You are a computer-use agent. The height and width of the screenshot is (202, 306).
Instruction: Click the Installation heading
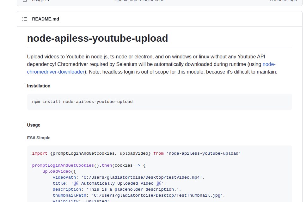coord(39,86)
